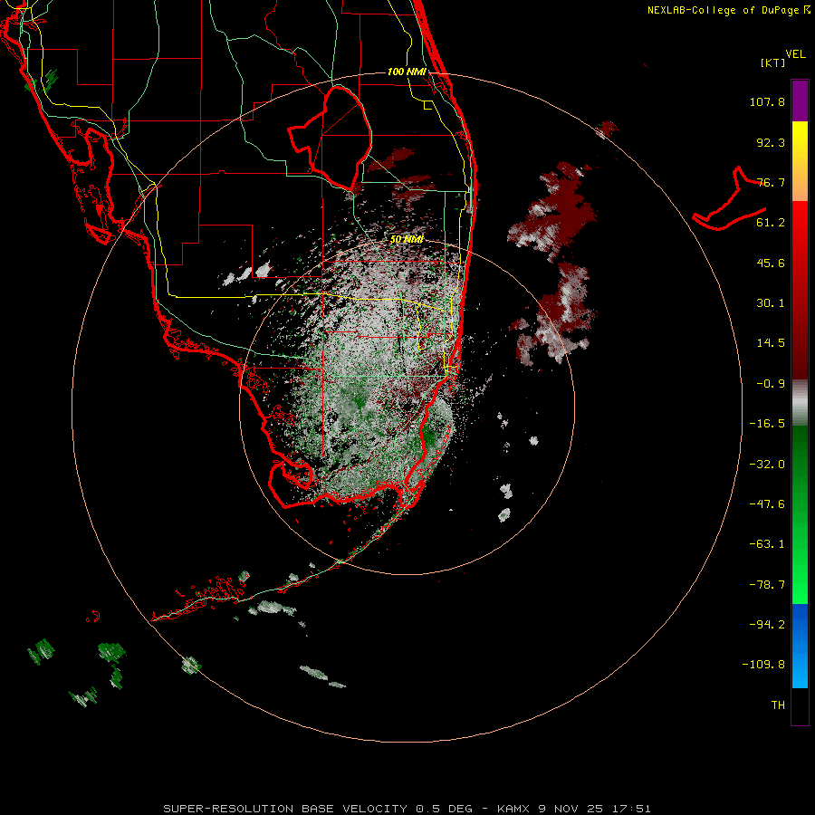Screen dimensions: 815x815
Task: Click the [KT] unit label
Action: (x=773, y=62)
